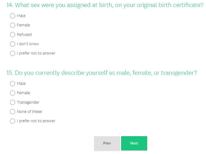Click the 'Transgender' option label text
The height and width of the screenshot is (154, 206).
pyautogui.click(x=28, y=102)
